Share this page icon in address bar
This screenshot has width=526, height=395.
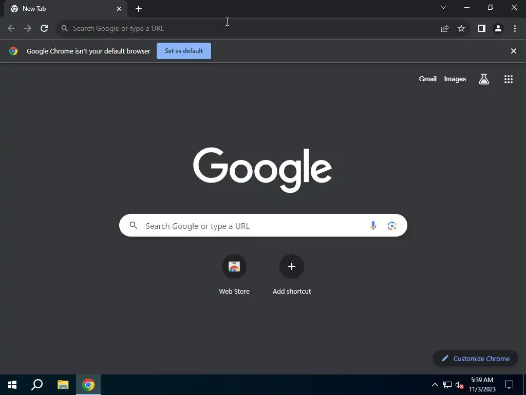pos(445,29)
